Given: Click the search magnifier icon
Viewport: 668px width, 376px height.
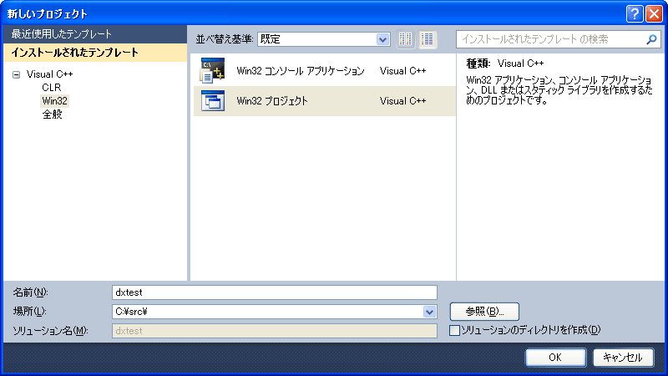Looking at the screenshot, I should [651, 39].
